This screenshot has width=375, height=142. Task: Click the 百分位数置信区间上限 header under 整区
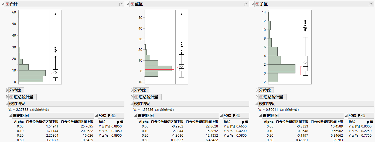coord(202,122)
